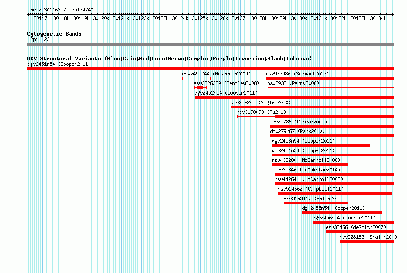Screen dimensions: 407x273
Task: Click the 30128k ruler tick label
Action: pyautogui.click(x=259, y=18)
